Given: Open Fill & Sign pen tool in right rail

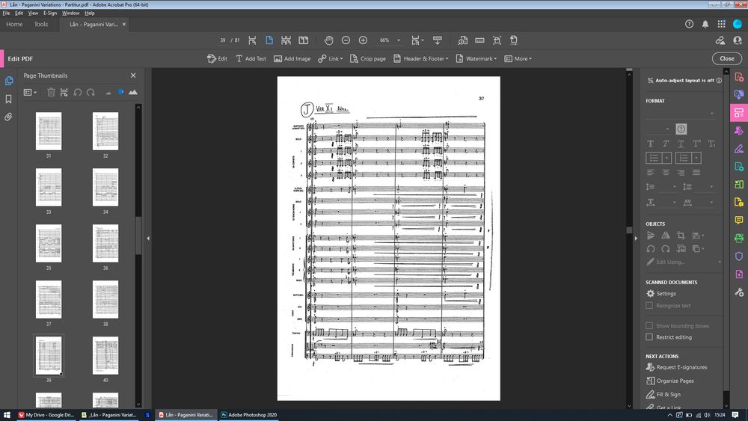Looking at the screenshot, I should pyautogui.click(x=739, y=149).
